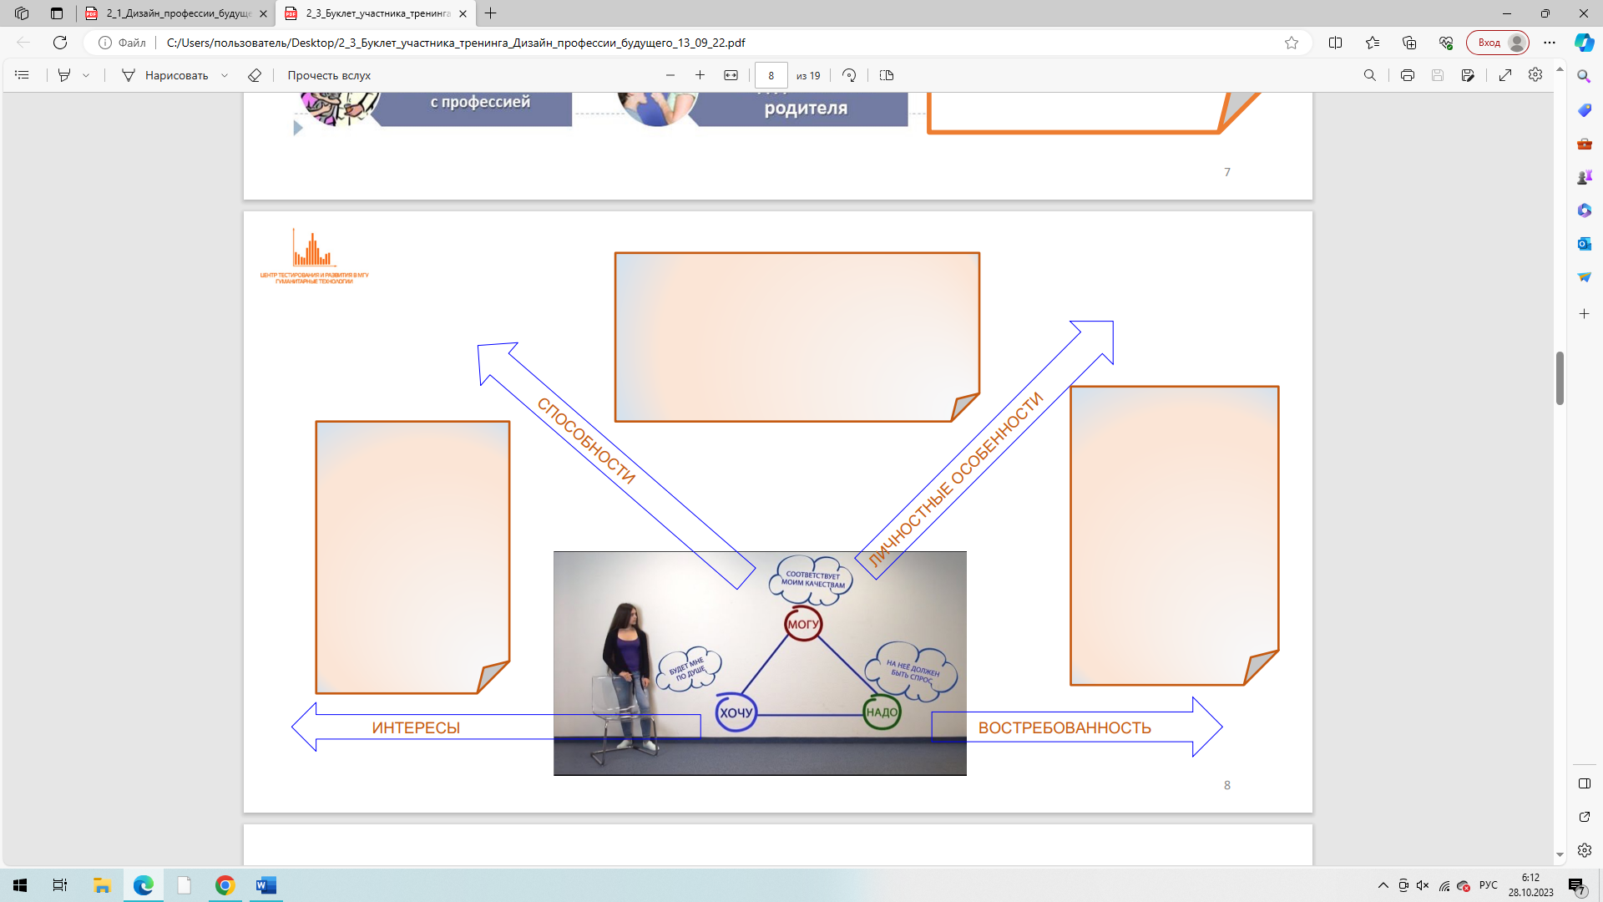Open the shopping tag sidebar icon
The height and width of the screenshot is (902, 1603).
[x=1584, y=110]
